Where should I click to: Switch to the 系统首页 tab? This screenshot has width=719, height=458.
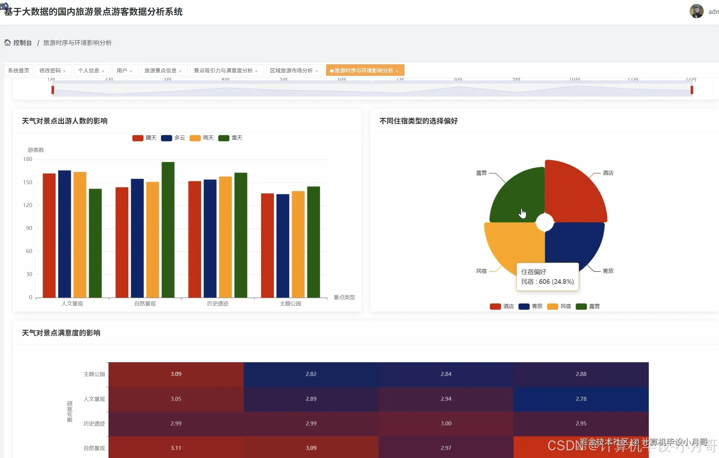(19, 71)
